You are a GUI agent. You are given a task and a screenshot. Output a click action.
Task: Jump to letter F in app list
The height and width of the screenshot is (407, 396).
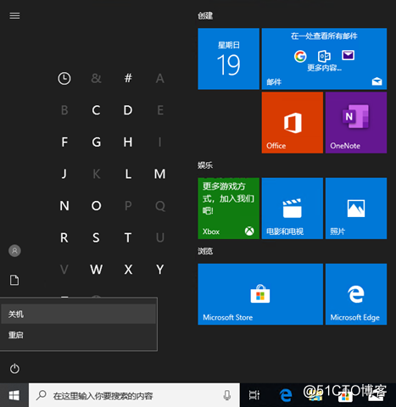[64, 142]
